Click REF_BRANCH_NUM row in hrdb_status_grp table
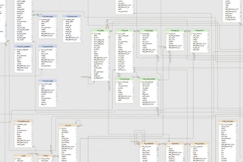 tap(47, 34)
